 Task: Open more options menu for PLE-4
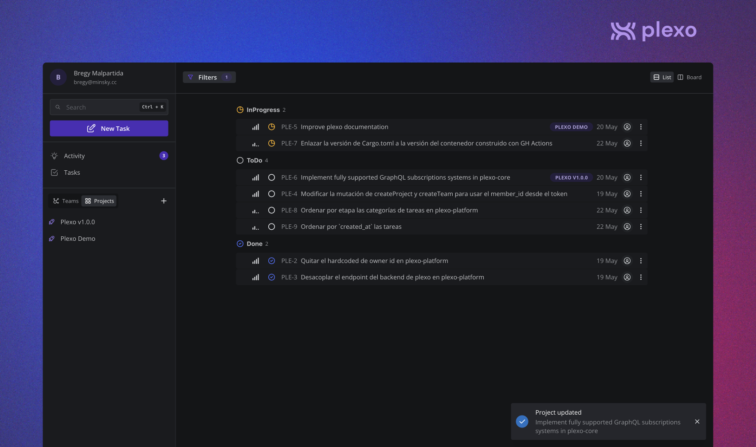(641, 194)
